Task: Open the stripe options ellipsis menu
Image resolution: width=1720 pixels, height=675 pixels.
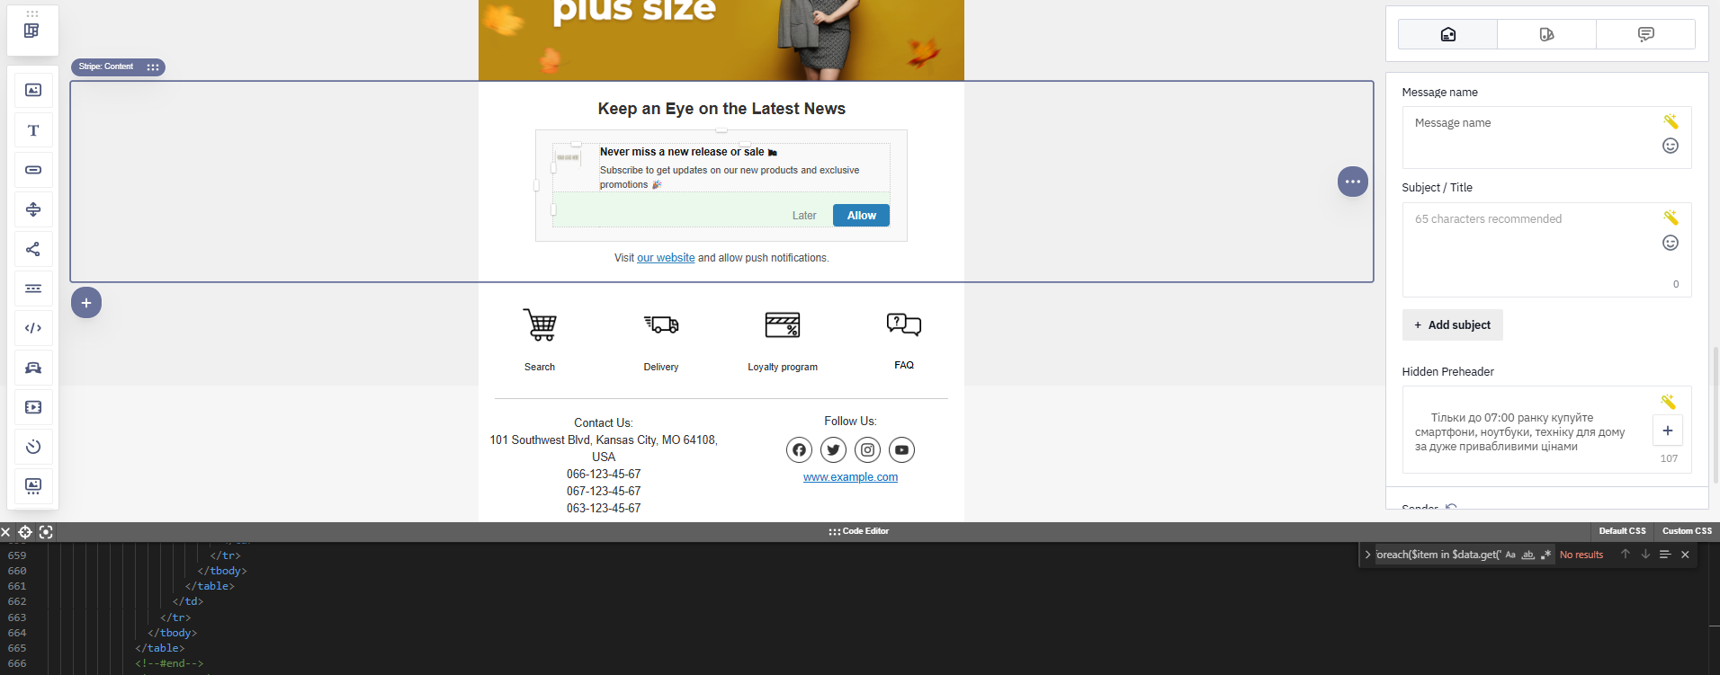Action: (x=1353, y=182)
